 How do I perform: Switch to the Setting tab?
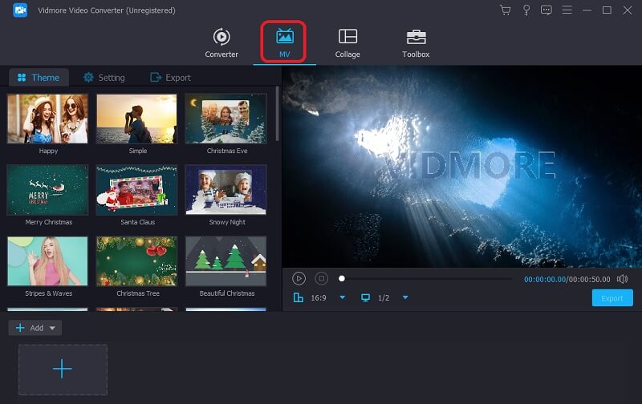click(x=104, y=78)
